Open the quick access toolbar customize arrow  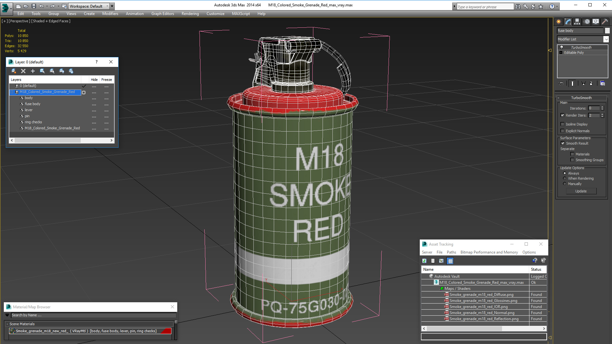pos(112,6)
